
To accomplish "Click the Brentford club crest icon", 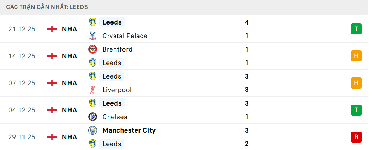I will (93, 49).
